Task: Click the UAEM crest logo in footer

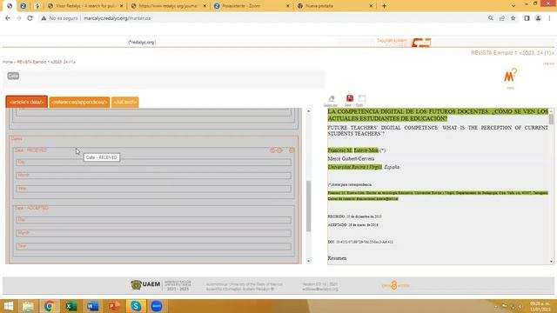Action: pos(136,284)
